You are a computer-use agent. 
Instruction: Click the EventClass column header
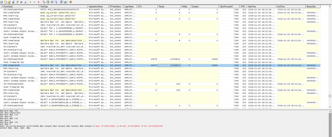(x=21, y=6)
